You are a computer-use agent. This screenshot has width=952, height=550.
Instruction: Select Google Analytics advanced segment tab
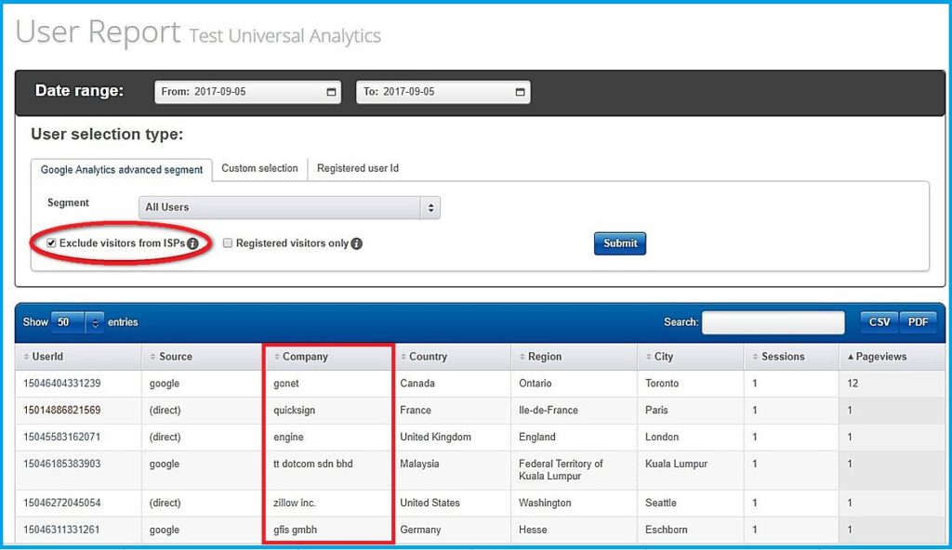[122, 170]
